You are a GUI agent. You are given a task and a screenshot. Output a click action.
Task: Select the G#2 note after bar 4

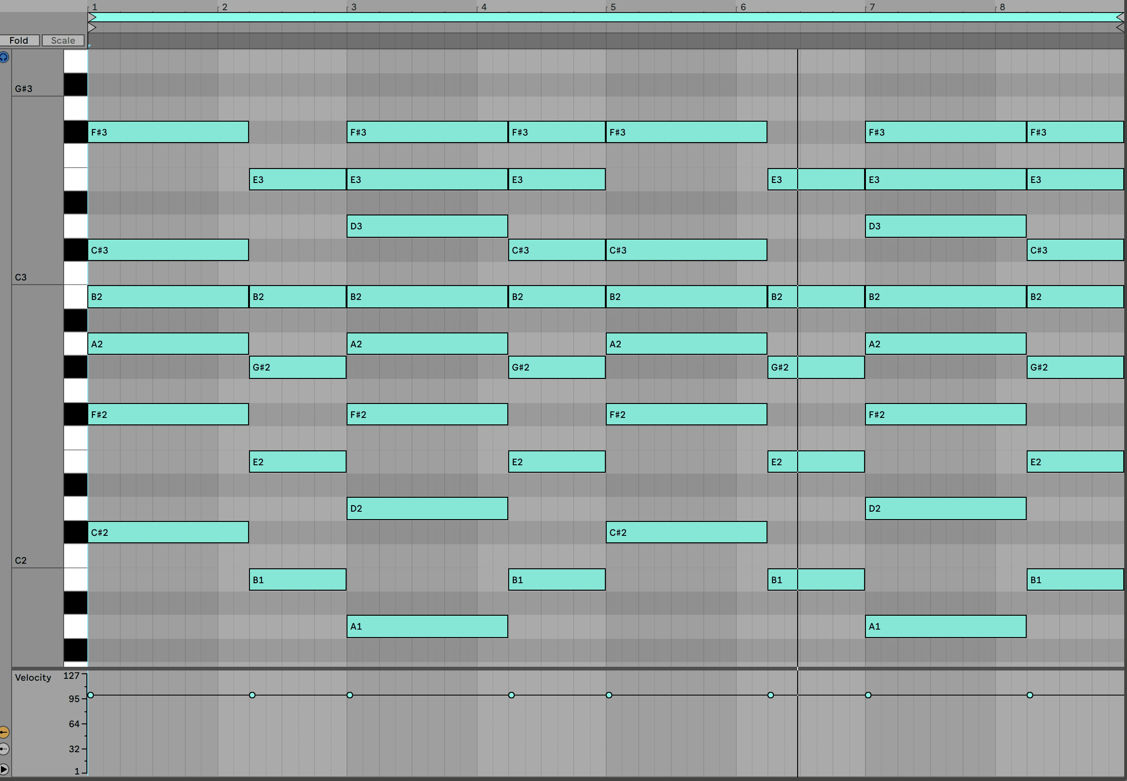(557, 367)
